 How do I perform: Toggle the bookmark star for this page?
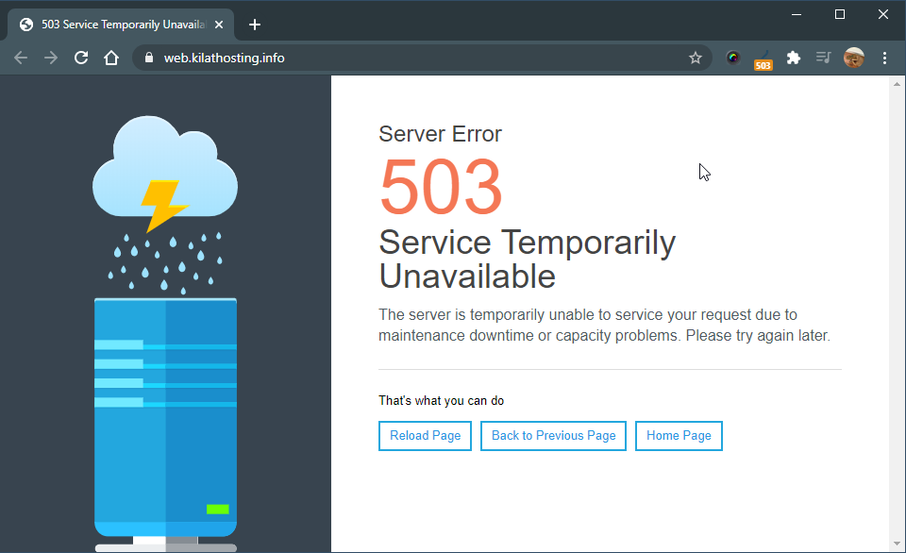pyautogui.click(x=696, y=58)
